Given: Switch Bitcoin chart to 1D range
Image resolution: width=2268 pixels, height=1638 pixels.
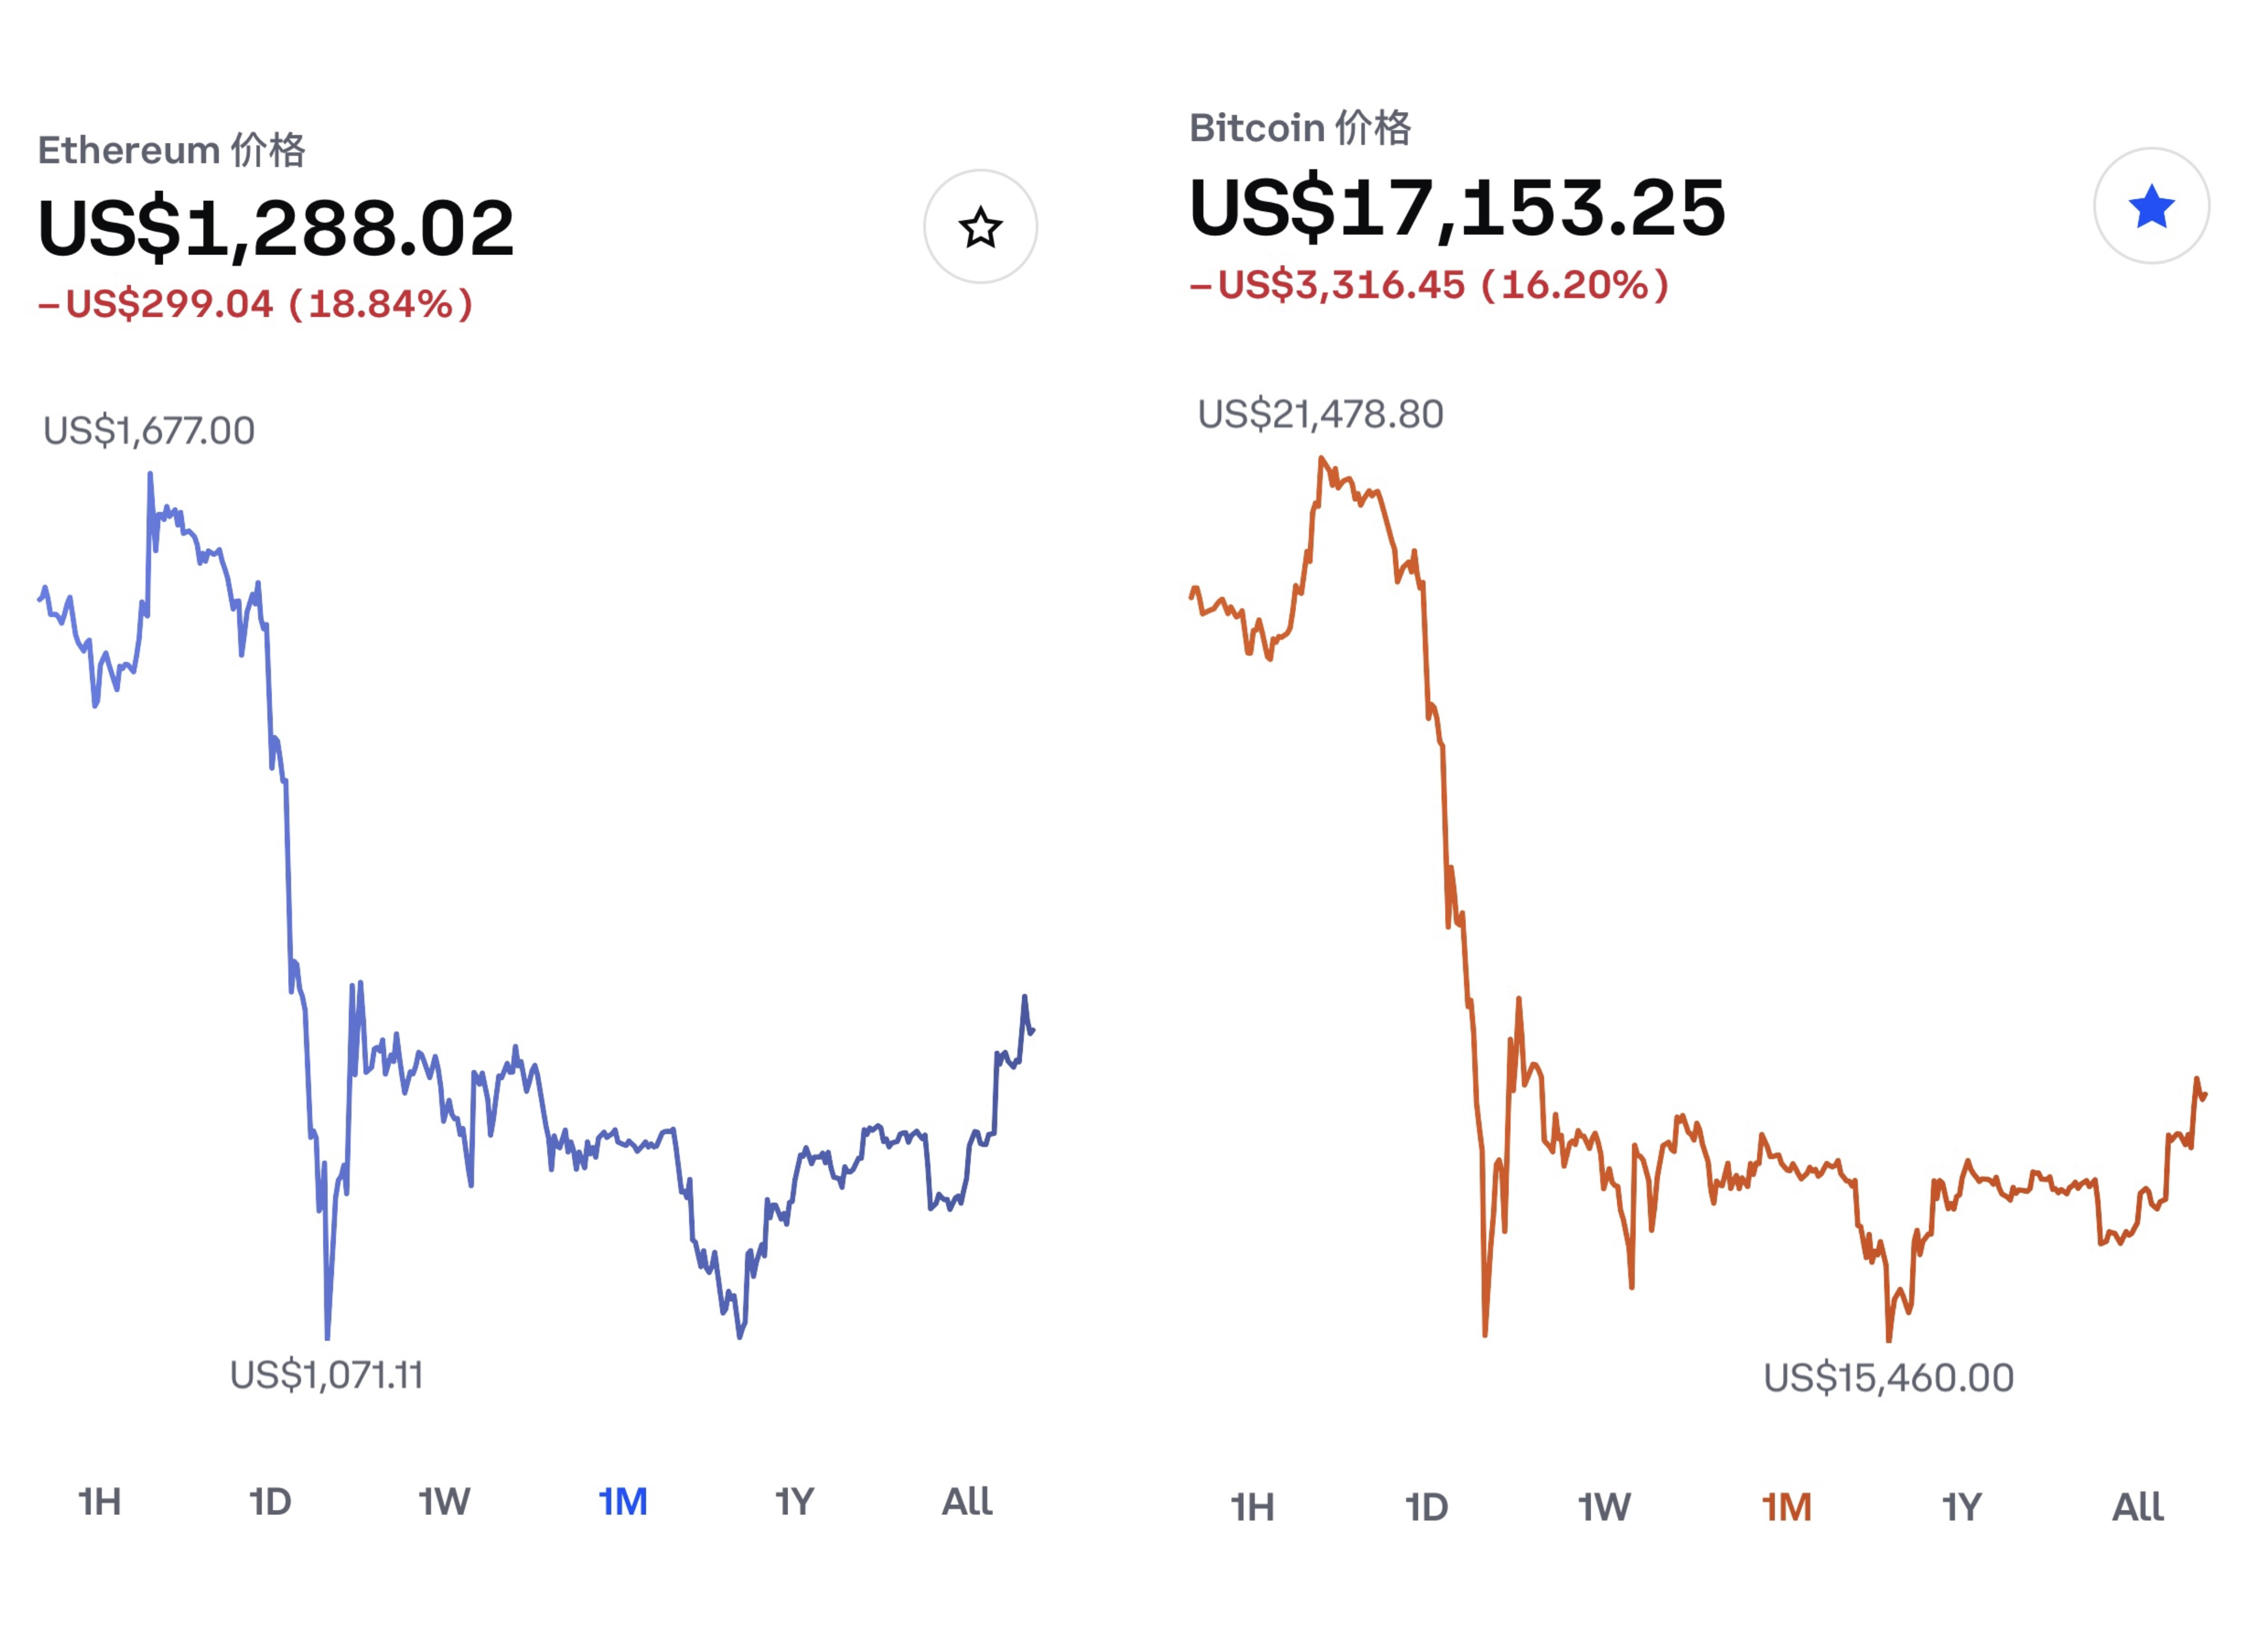Looking at the screenshot, I should 1426,1507.
